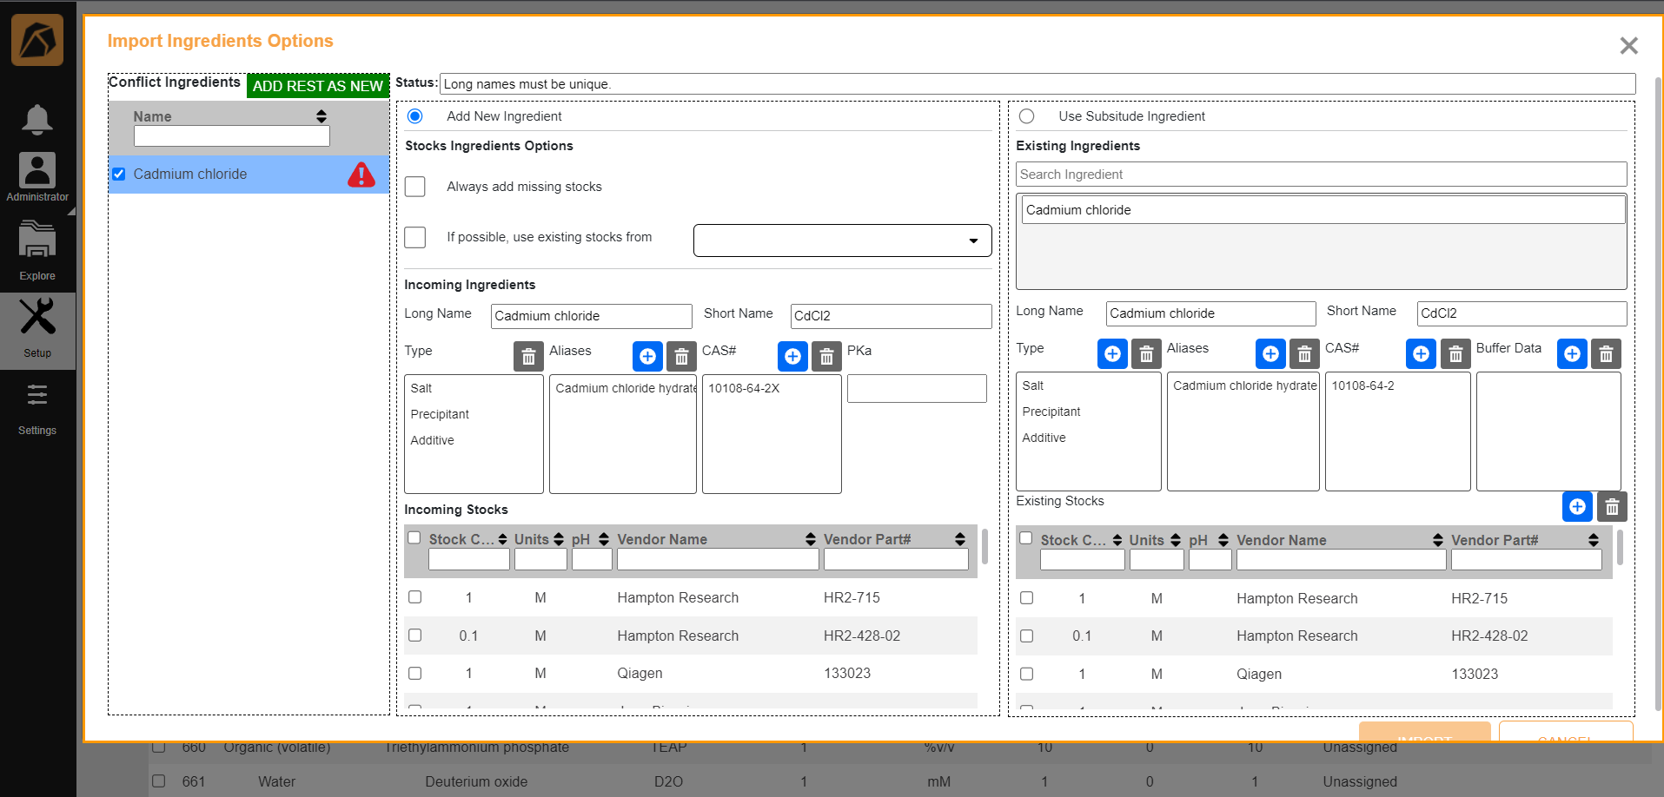Open the Setup tools icon
This screenshot has height=797, width=1664.
coord(37,316)
